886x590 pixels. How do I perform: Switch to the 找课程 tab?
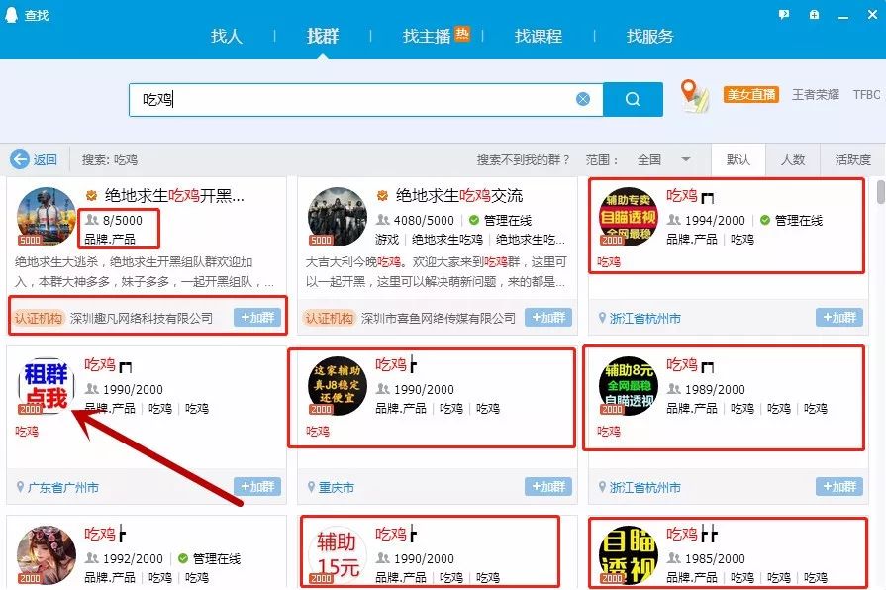click(538, 36)
